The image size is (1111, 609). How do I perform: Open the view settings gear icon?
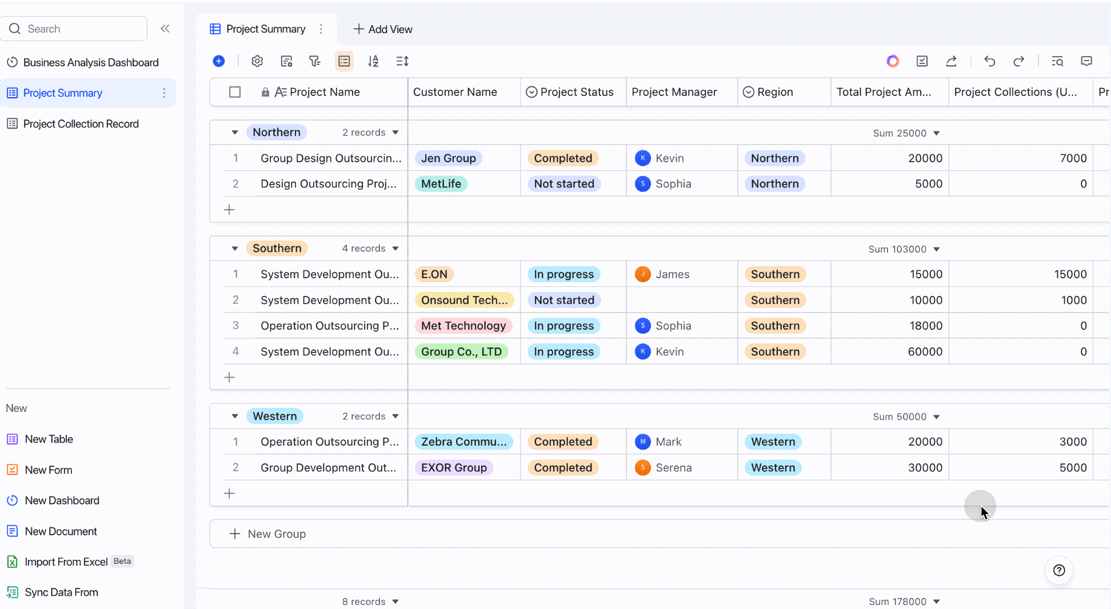pos(257,61)
